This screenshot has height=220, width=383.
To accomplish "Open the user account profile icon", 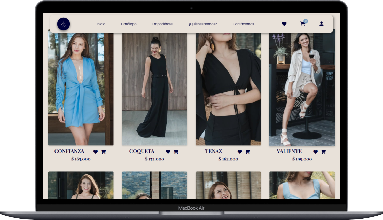I will click(x=321, y=24).
